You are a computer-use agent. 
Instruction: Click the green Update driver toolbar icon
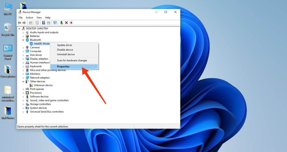pyautogui.click(x=62, y=23)
